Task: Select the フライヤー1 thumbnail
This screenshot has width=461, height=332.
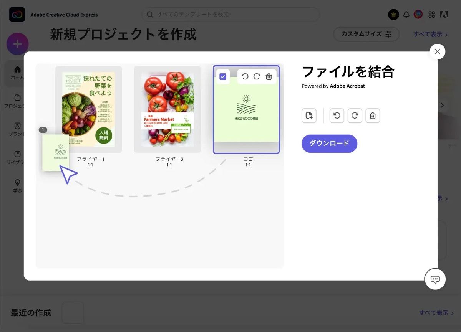Action: 88,109
